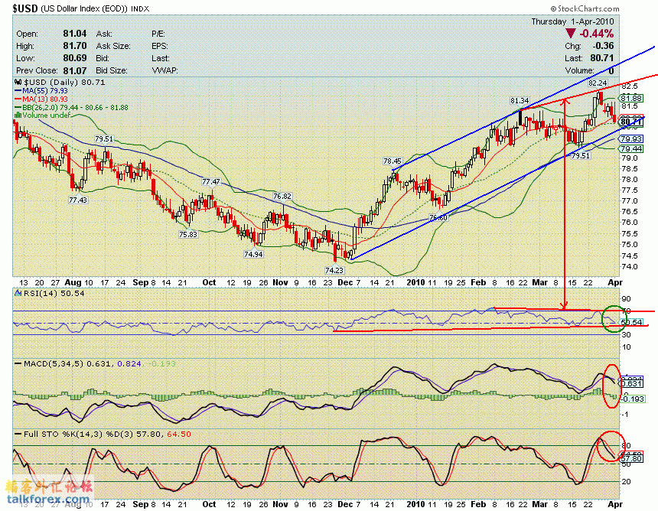This screenshot has height=511, width=658.
Task: Click the 81.34 peak price label
Action: (x=520, y=101)
